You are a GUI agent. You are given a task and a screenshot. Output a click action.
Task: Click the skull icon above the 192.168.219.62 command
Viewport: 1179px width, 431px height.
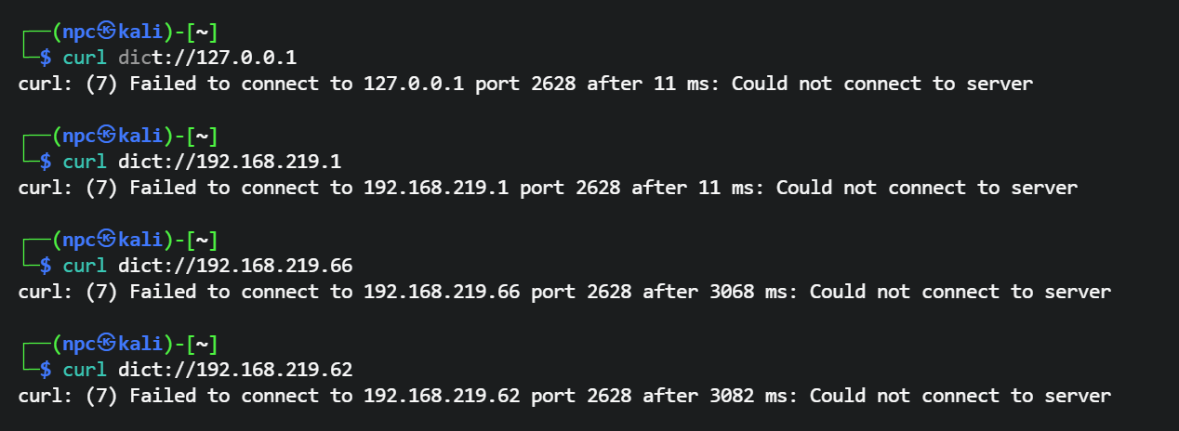pyautogui.click(x=106, y=345)
